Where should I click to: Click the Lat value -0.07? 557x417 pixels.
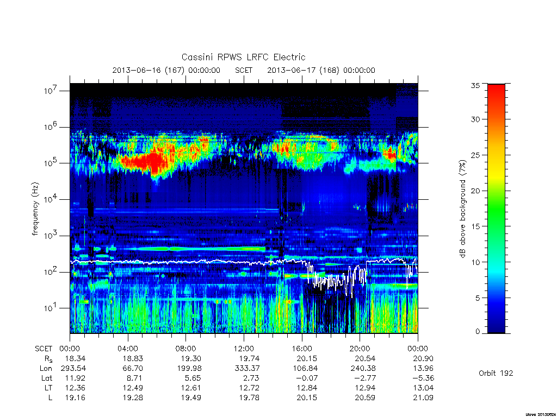click(306, 378)
